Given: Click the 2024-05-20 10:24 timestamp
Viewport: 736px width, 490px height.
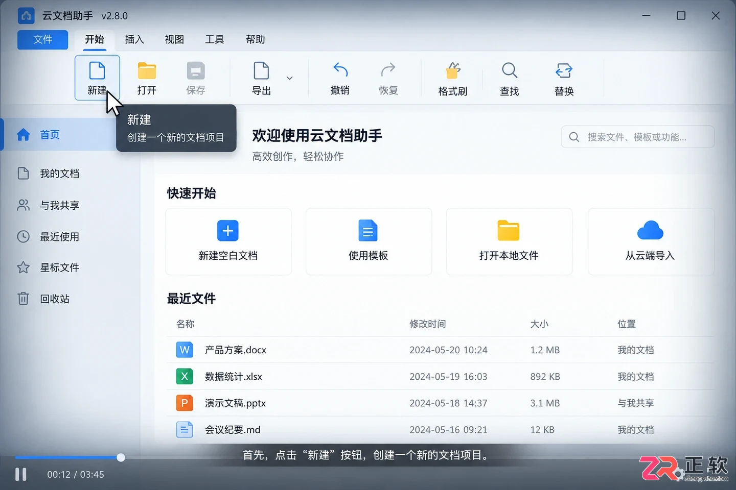Looking at the screenshot, I should pyautogui.click(x=448, y=350).
